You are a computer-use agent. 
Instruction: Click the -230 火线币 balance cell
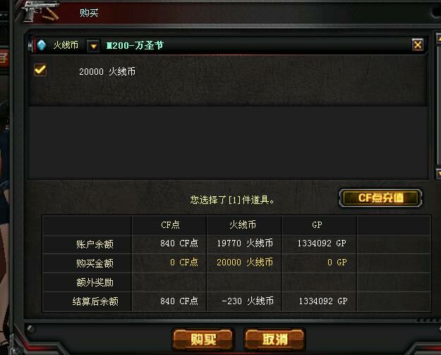248,301
